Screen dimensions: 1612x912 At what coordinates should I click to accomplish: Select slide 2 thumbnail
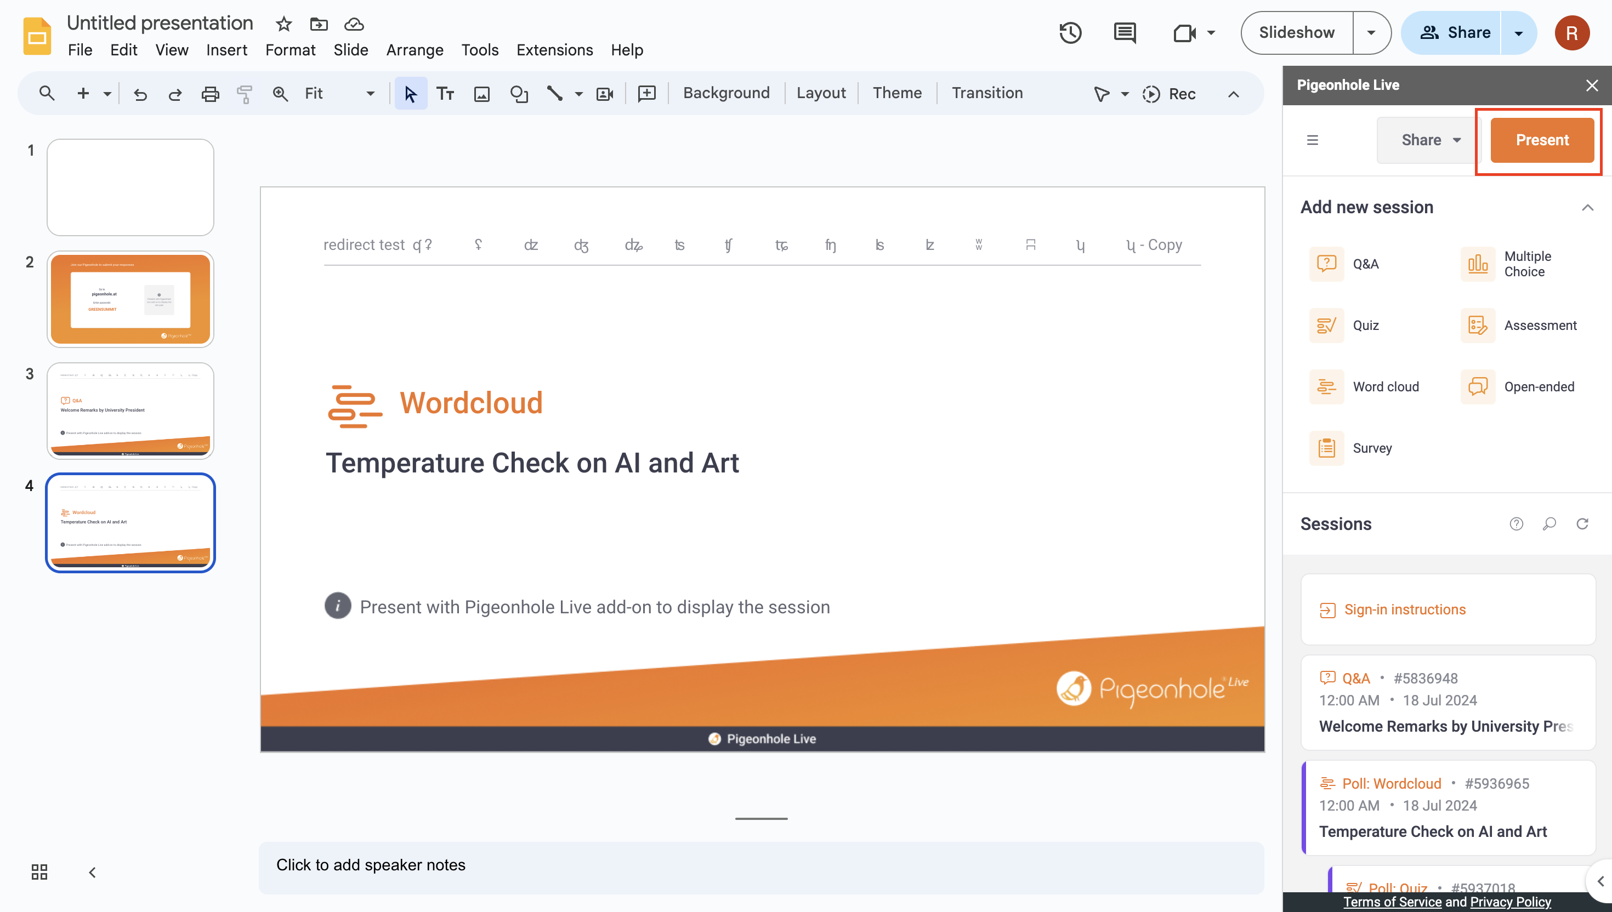coord(130,299)
